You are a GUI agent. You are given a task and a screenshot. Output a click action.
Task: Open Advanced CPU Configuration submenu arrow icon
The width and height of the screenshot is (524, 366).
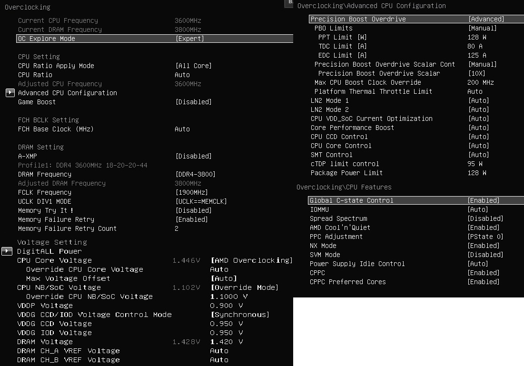[x=10, y=93]
